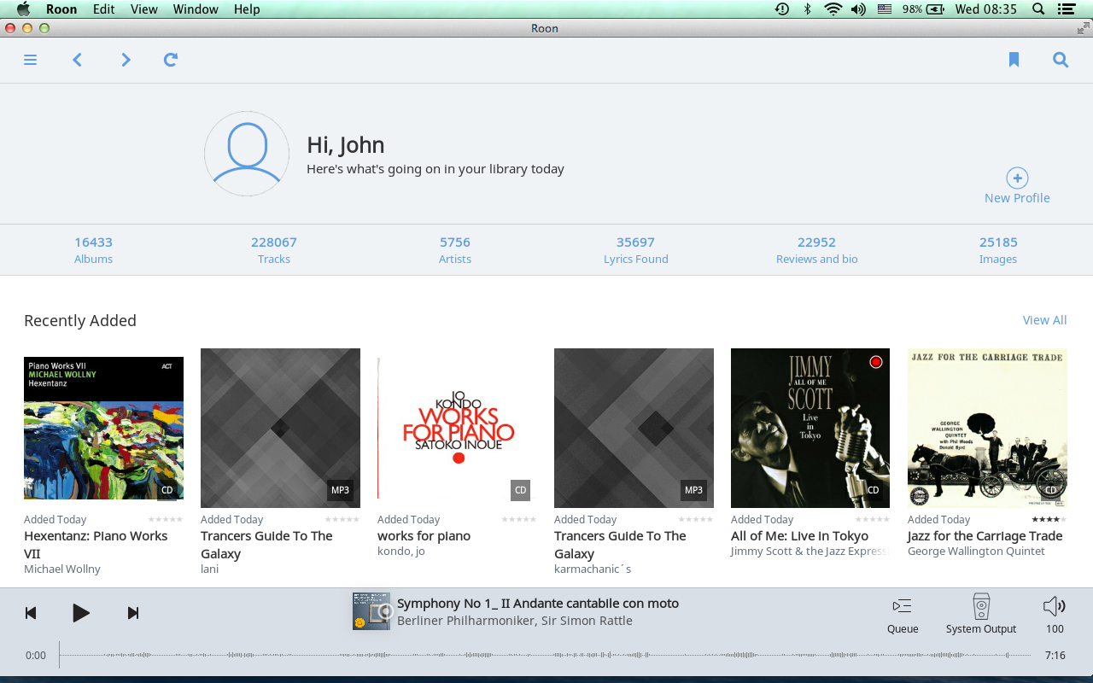Skip to the previous track
Image resolution: width=1093 pixels, height=683 pixels.
(31, 613)
